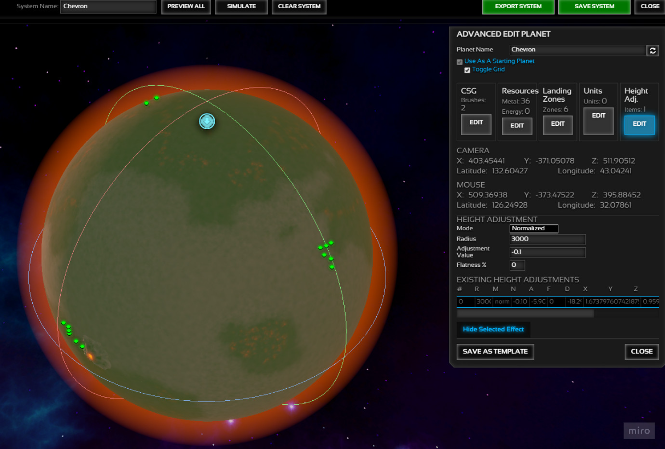Click the refresh icon beside Planet Name
Viewport: 665px width, 449px height.
coord(652,50)
